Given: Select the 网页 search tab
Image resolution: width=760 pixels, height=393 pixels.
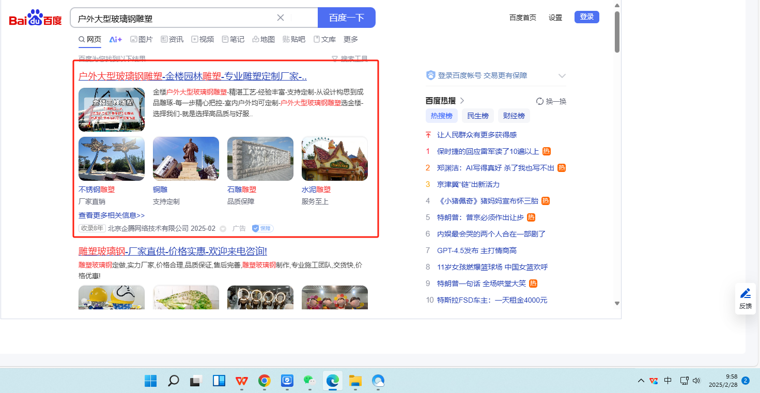Looking at the screenshot, I should pos(90,39).
